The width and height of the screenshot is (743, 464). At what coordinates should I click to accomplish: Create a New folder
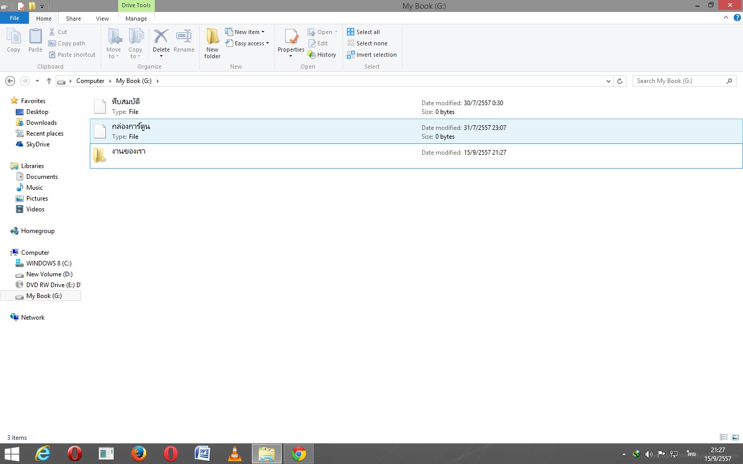pos(212,43)
